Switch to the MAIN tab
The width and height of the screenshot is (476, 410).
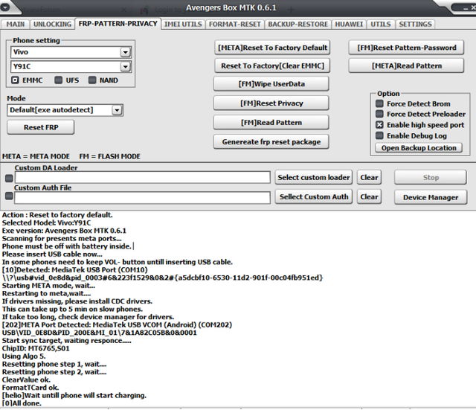[15, 25]
